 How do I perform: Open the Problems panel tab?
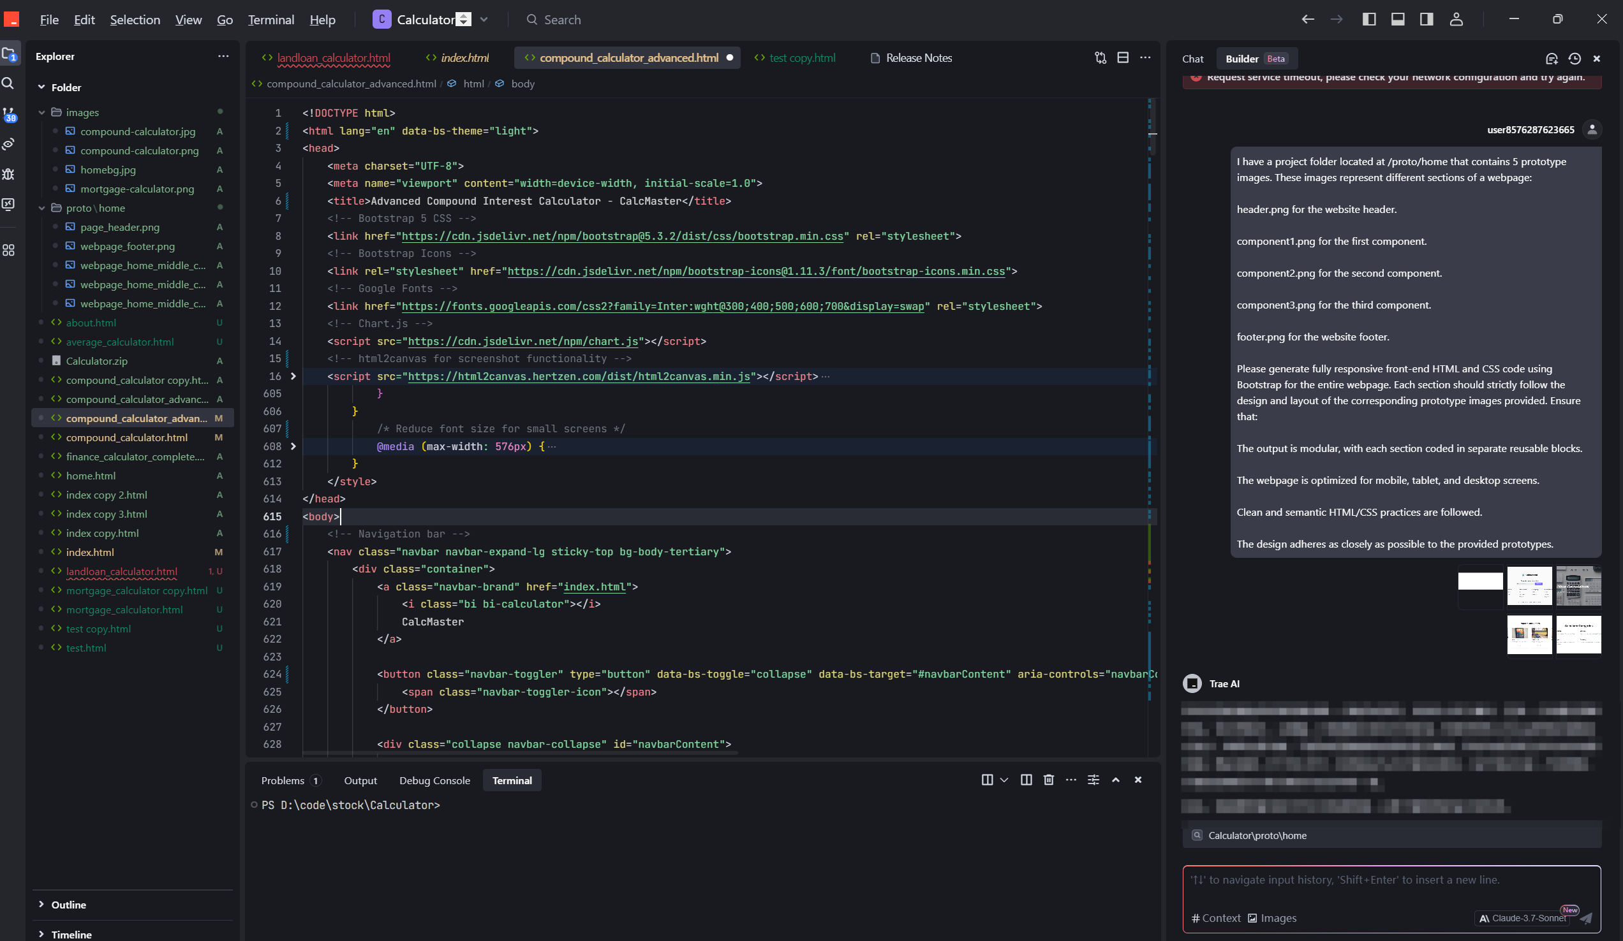coord(290,780)
